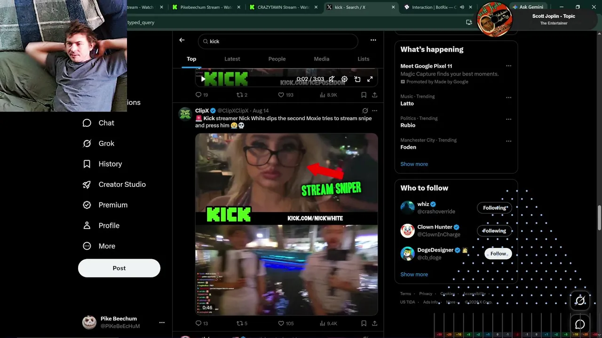Image resolution: width=602 pixels, height=338 pixels.
Task: Unfollow whiz via Following button
Action: tap(494, 208)
